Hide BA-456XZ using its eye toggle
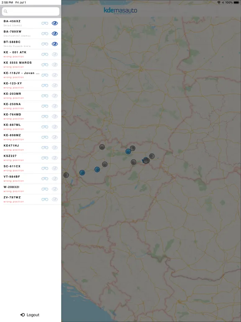The height and width of the screenshot is (322, 241). 55,23
